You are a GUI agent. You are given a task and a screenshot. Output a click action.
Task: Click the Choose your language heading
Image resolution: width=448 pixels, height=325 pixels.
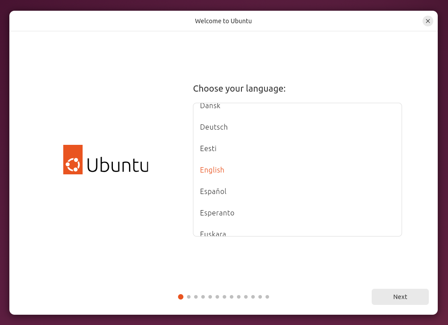point(240,89)
